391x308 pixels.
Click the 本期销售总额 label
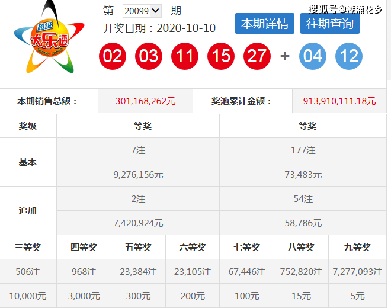click(47, 101)
